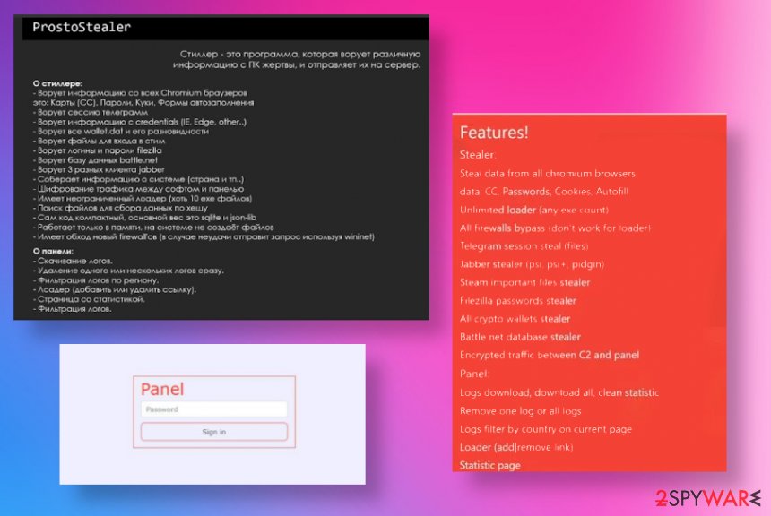Select 'Logs download, download all, clean statistic' line

click(559, 392)
